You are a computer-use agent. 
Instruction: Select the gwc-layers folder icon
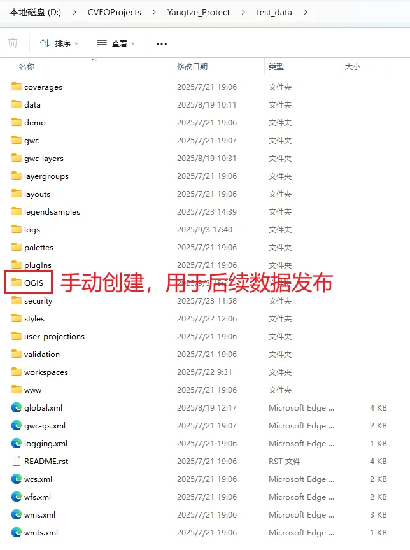[16, 158]
